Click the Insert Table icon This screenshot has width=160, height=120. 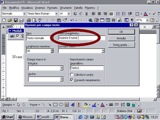(102, 20)
